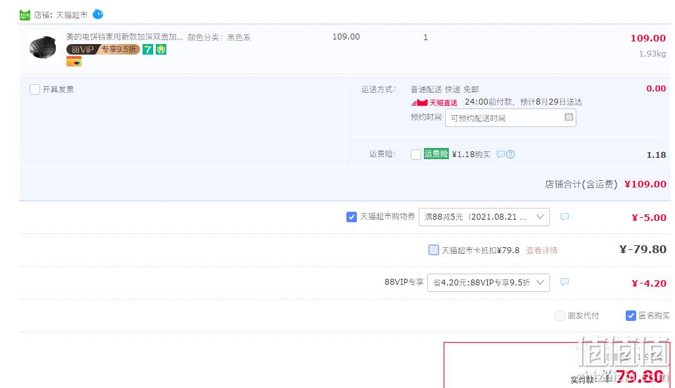The image size is (675, 388).
Task: Open the calendar icon in delivery time field
Action: tap(569, 116)
